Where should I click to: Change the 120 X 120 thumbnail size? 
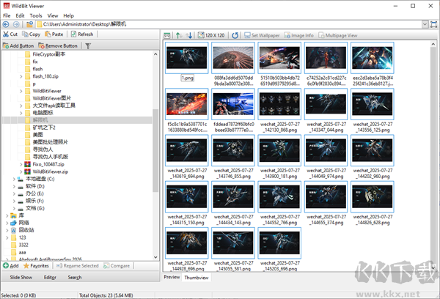pos(211,35)
